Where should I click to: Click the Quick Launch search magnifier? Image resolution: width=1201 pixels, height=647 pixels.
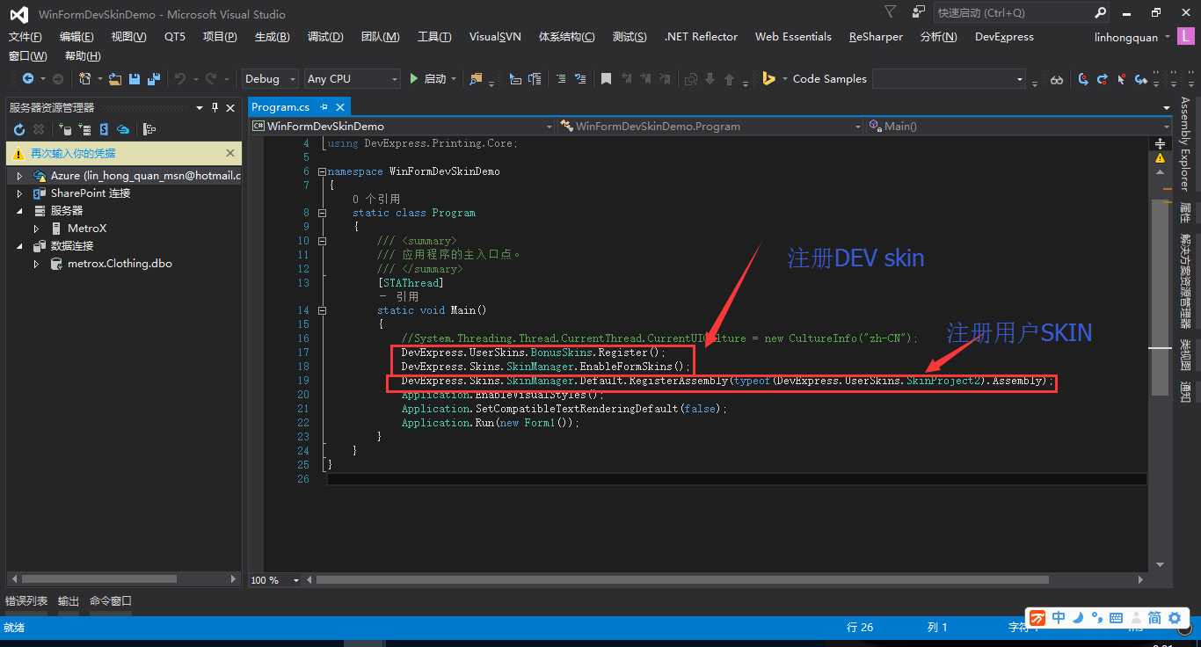coord(1100,12)
